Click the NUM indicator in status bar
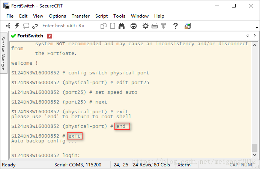The image size is (260, 169). (x=246, y=165)
